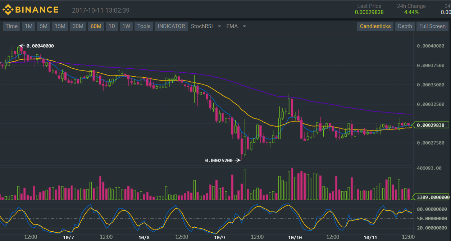This screenshot has width=451, height=241.
Task: Switch chart to 1W interval
Action: tap(126, 26)
